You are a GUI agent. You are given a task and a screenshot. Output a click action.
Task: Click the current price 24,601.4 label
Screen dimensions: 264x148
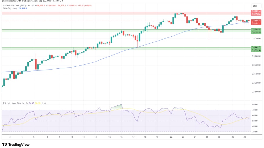point(256,21)
